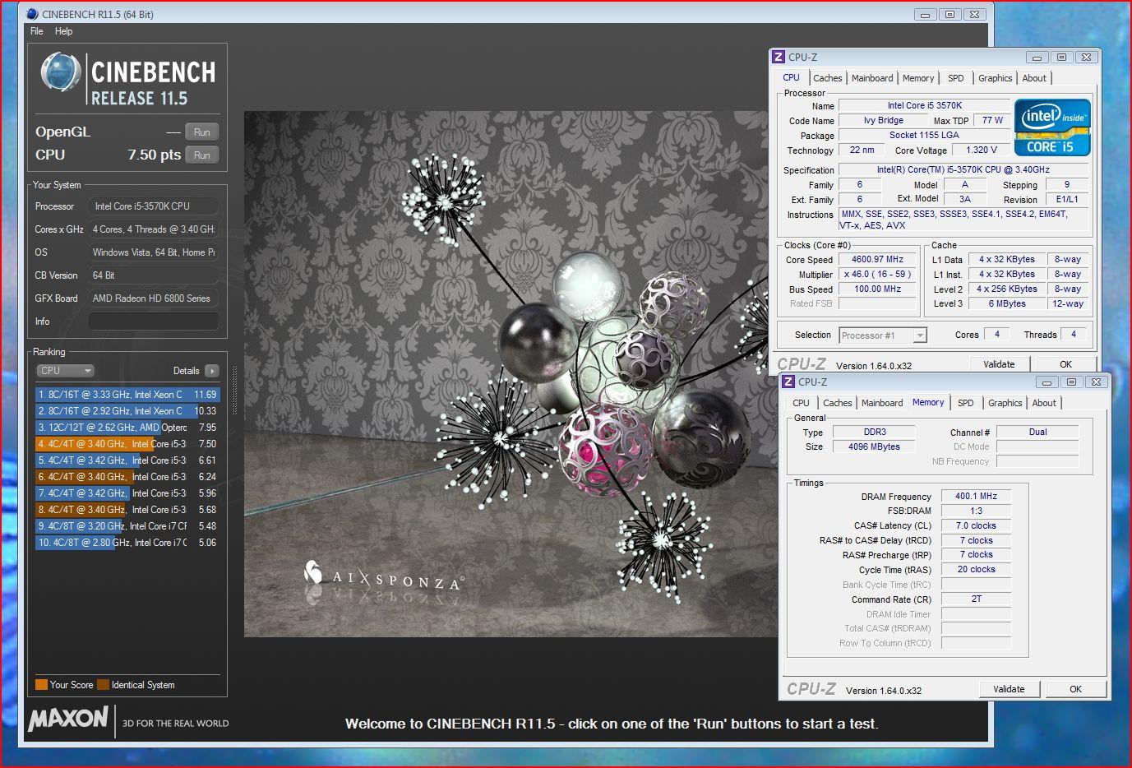Image resolution: width=1132 pixels, height=768 pixels.
Task: Select ranking row 1 Xeon 11.69
Action: (127, 395)
